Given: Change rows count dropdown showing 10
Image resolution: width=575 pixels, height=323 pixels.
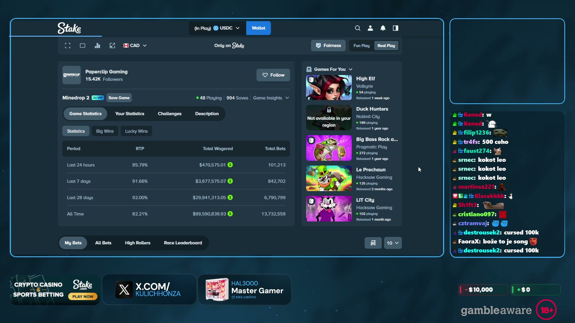Looking at the screenshot, I should (393, 243).
